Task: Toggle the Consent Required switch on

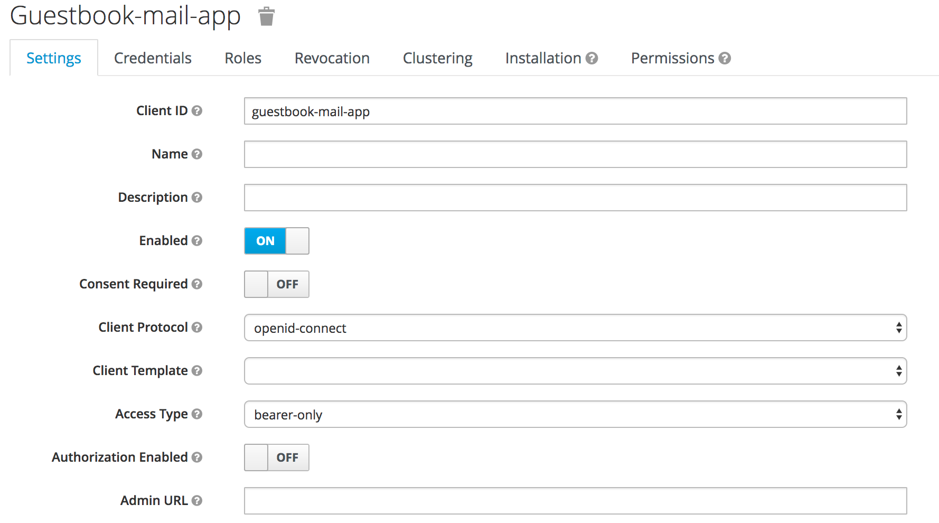Action: click(x=276, y=284)
